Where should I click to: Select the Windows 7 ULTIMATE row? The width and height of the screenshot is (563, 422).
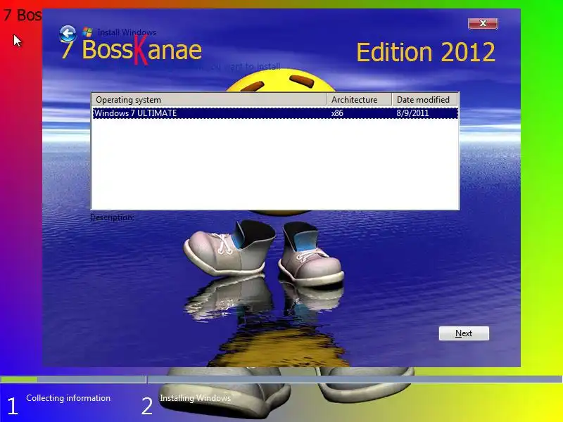pyautogui.click(x=275, y=113)
